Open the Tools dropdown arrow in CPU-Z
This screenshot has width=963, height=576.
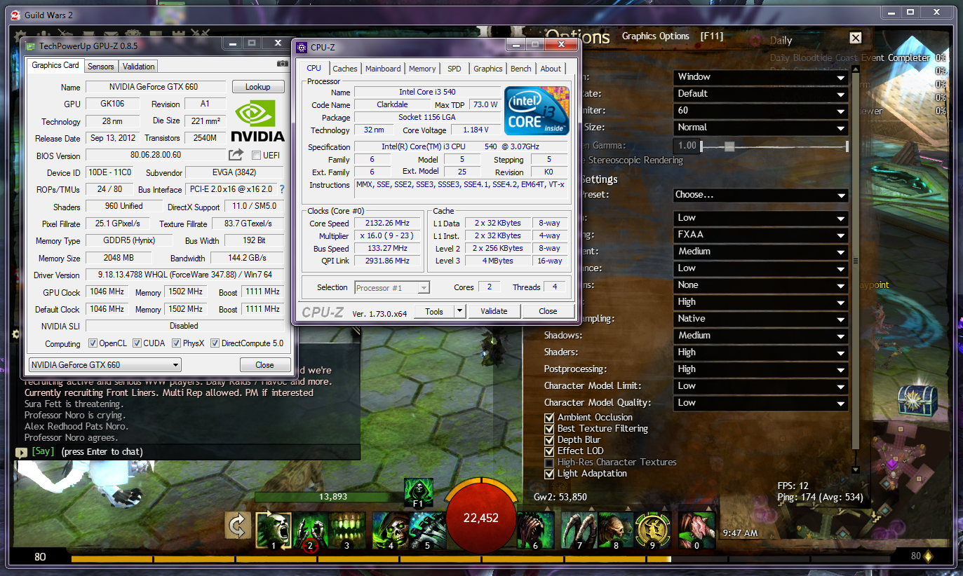click(459, 311)
